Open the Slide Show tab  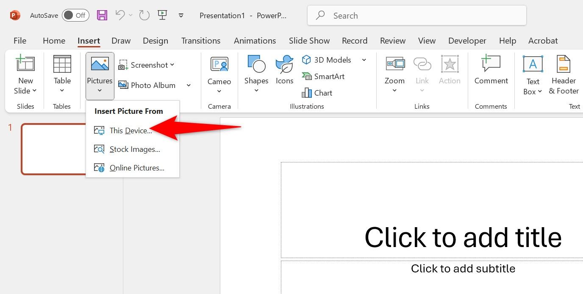point(309,41)
